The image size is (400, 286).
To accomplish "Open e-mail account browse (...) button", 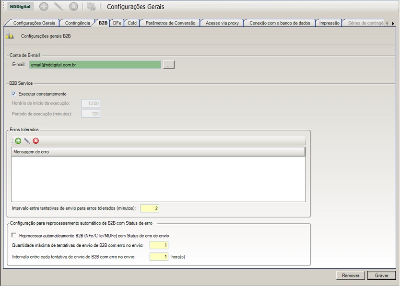I will pyautogui.click(x=169, y=65).
